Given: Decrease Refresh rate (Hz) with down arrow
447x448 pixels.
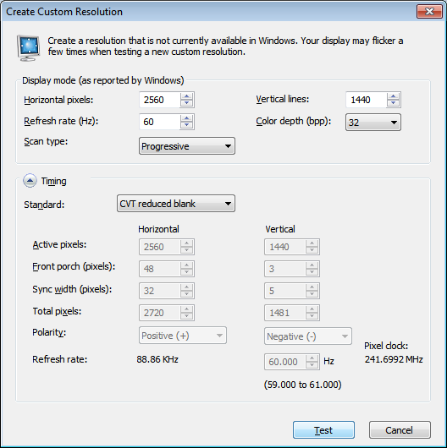Looking at the screenshot, I should (187, 125).
